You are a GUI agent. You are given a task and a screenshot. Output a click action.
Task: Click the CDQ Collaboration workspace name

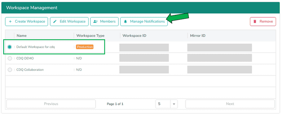coord(30,70)
